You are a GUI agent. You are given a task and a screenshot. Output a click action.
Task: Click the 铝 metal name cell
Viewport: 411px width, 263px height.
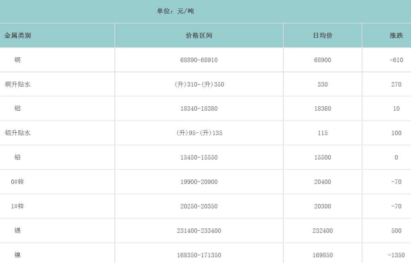tap(18, 109)
